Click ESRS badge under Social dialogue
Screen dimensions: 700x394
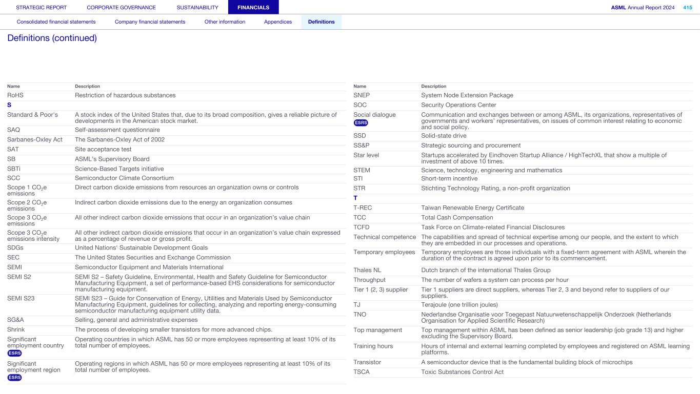pos(361,122)
